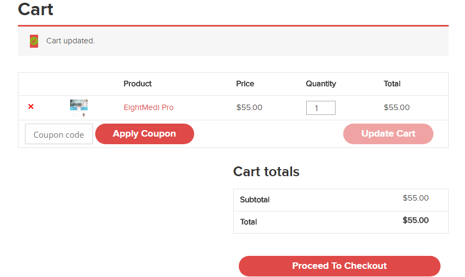The width and height of the screenshot is (465, 277).
Task: Click the $55.00 unit price of the item
Action: [x=249, y=107]
